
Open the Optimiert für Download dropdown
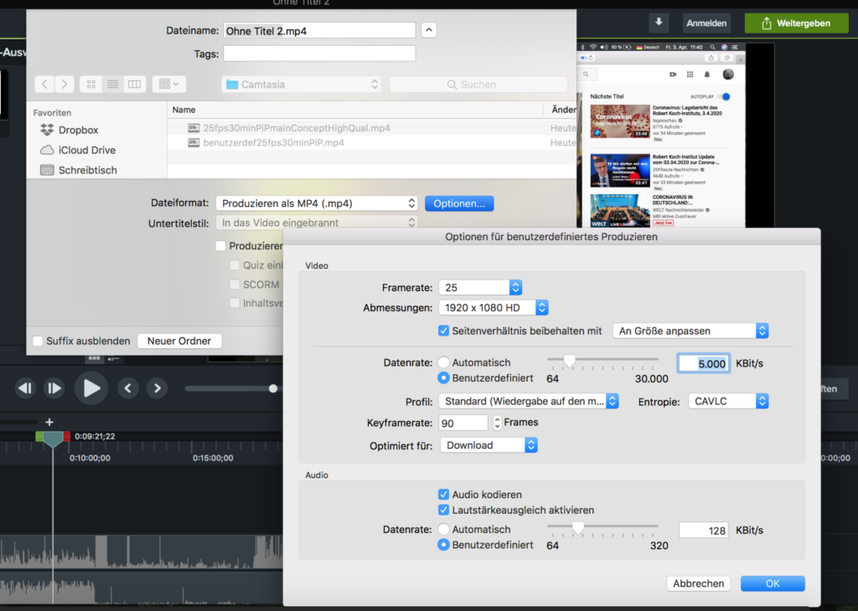[488, 445]
